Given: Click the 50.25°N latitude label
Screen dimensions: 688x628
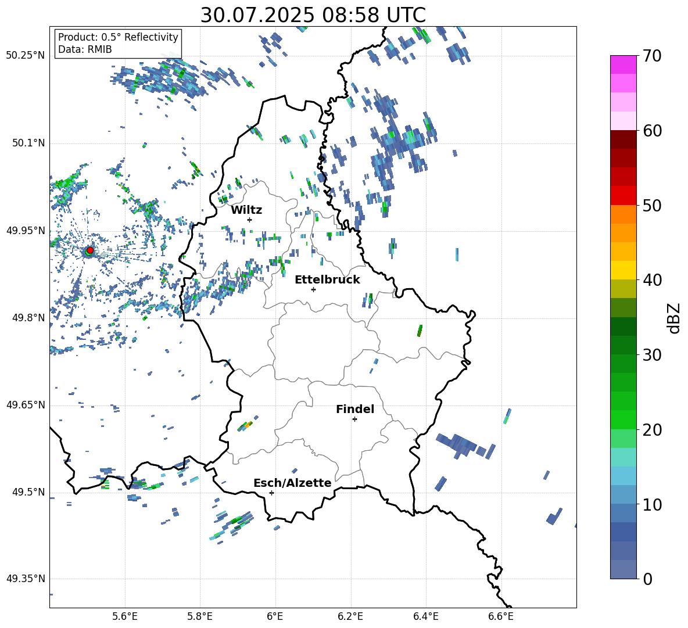Looking at the screenshot, I should pyautogui.click(x=26, y=56).
